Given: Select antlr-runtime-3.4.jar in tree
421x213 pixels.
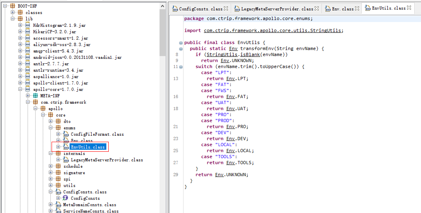Looking at the screenshot, I should point(58,70).
